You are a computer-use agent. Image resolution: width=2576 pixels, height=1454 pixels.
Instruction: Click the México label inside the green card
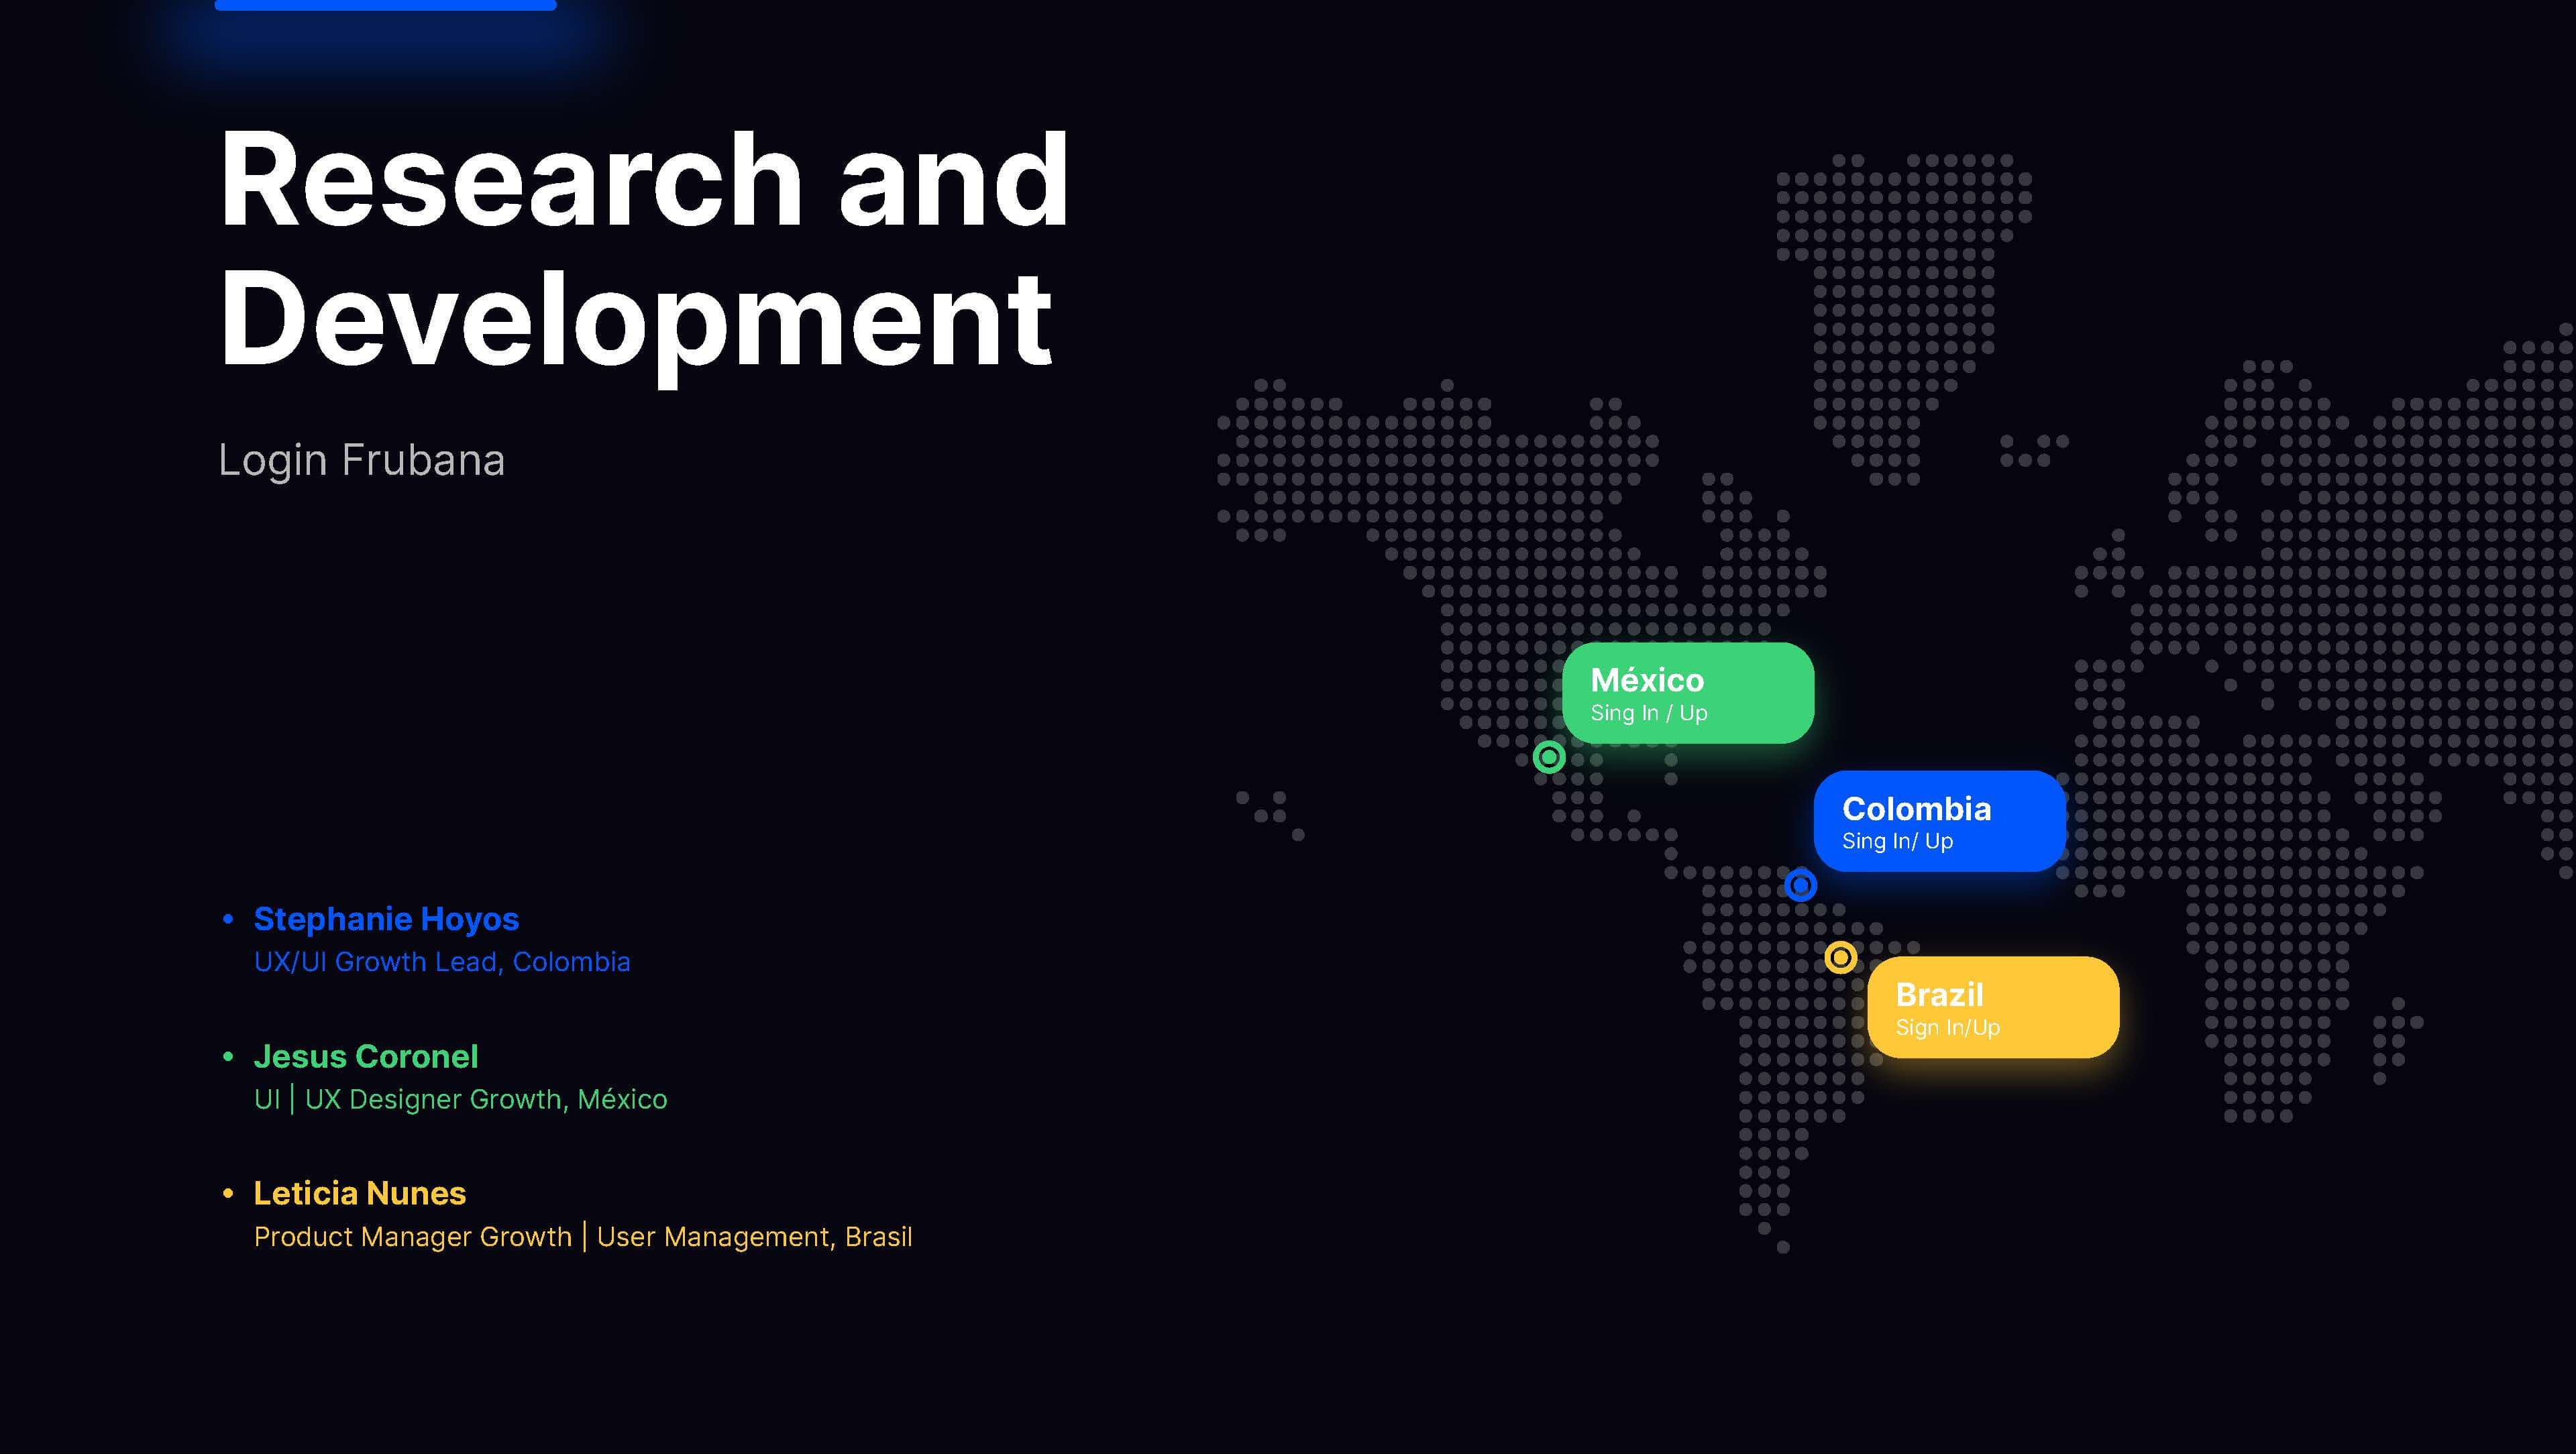(1647, 680)
